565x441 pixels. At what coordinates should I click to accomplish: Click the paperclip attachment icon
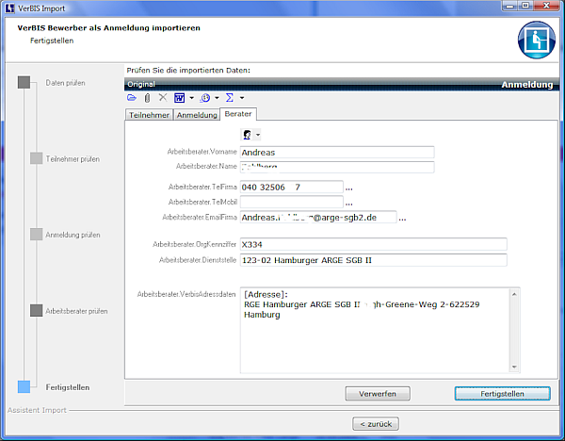click(x=147, y=97)
